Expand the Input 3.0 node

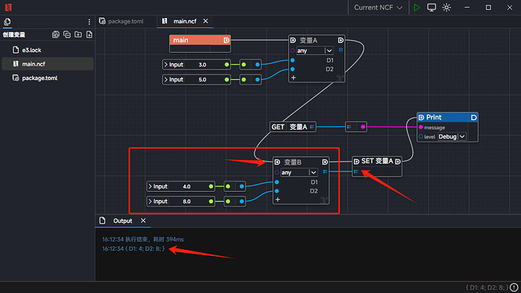click(166, 64)
